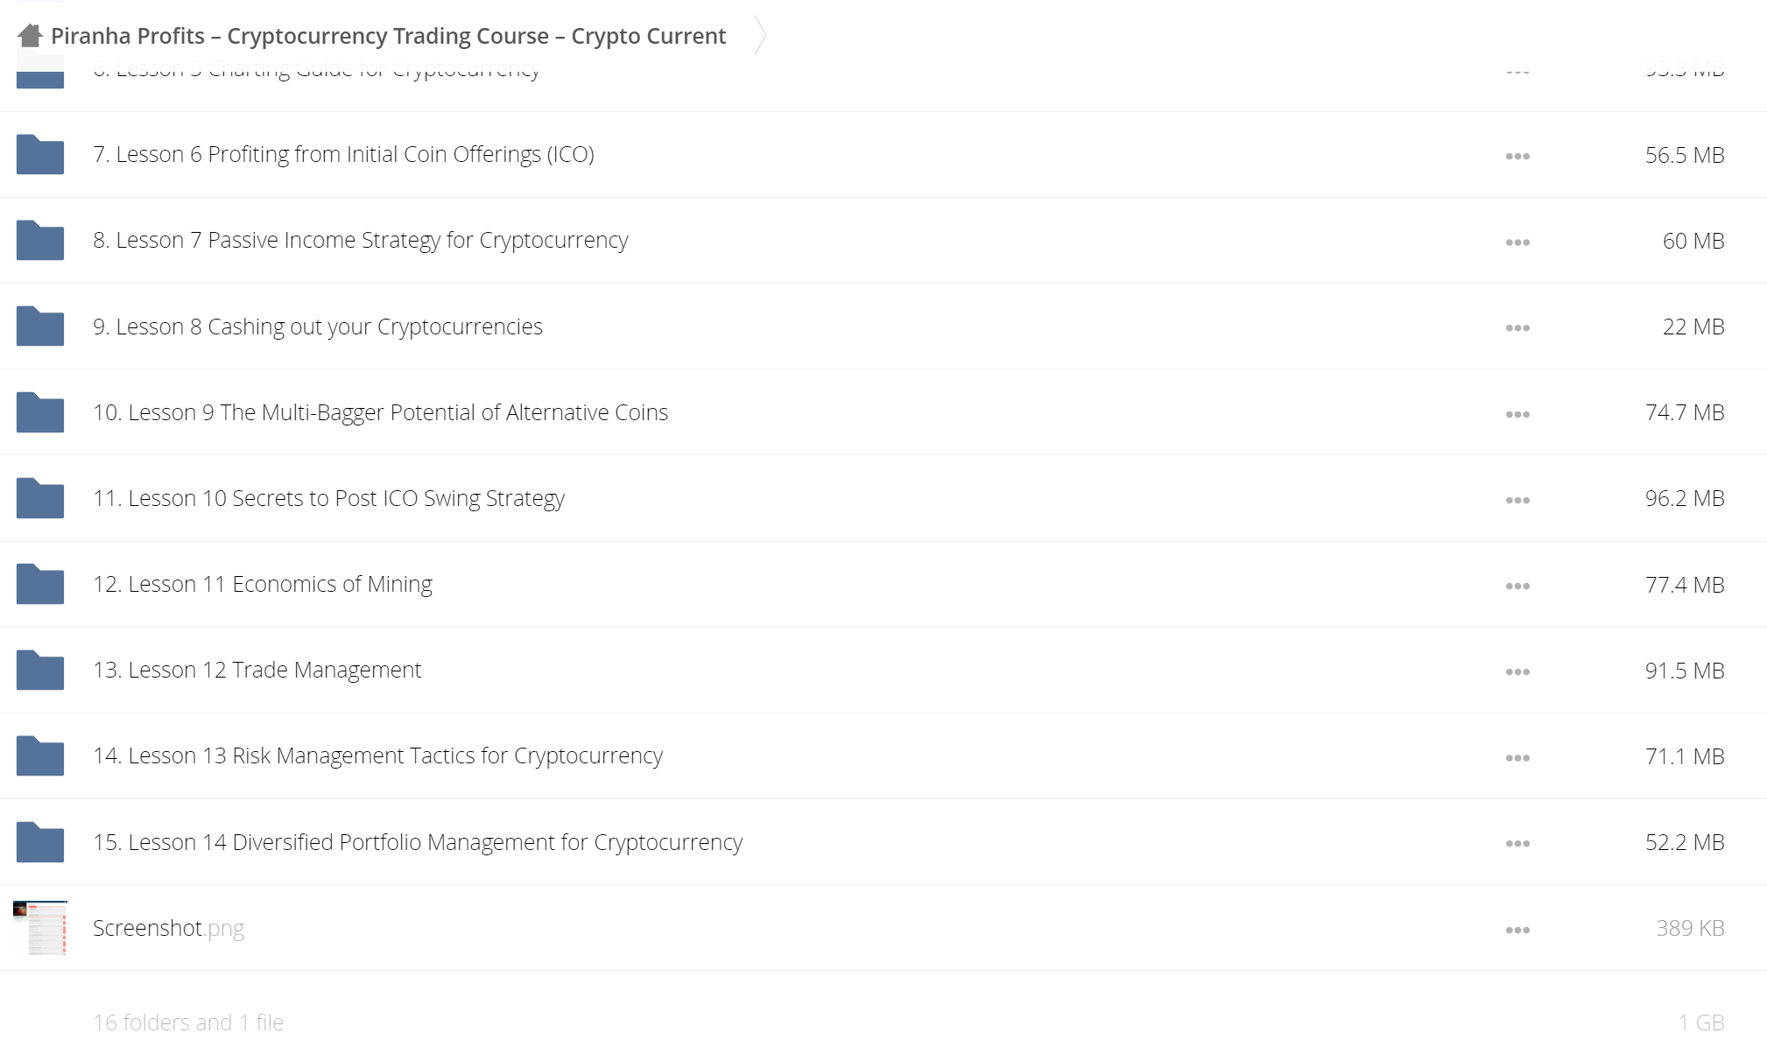Click folder icon for Lesson 14 Diversified Portfolio

pyautogui.click(x=40, y=841)
